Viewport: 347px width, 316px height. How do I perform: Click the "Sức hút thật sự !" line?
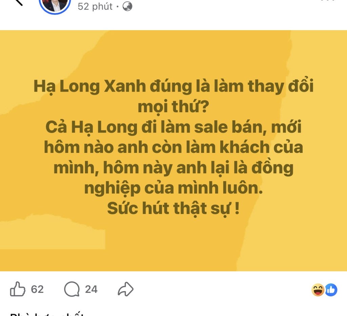173,208
